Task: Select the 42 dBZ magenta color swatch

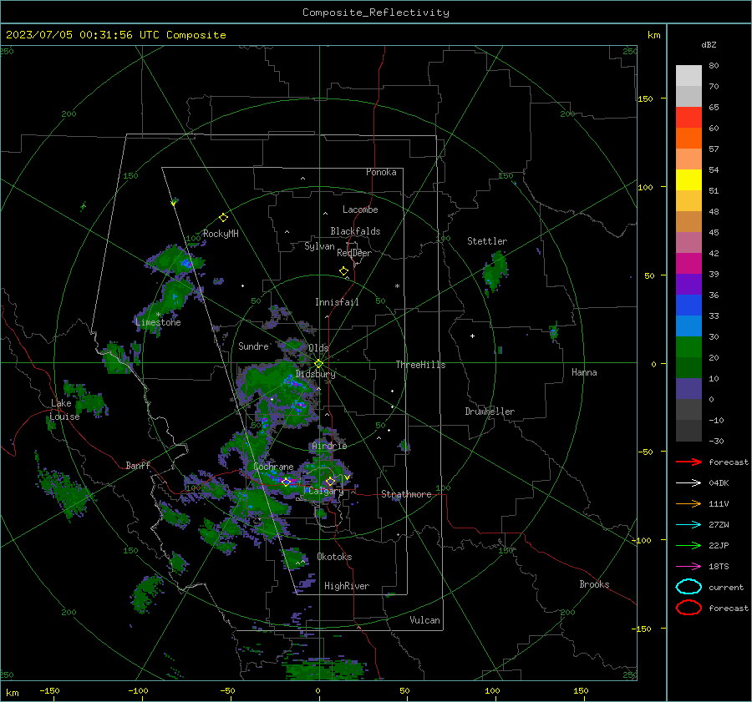Action: pyautogui.click(x=688, y=263)
